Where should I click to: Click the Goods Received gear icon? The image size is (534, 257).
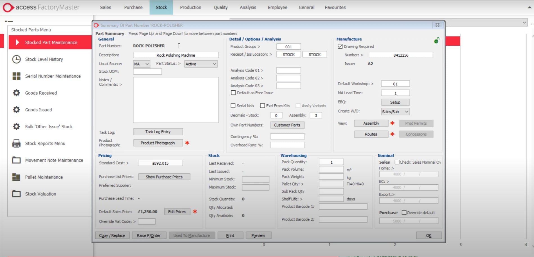16,93
